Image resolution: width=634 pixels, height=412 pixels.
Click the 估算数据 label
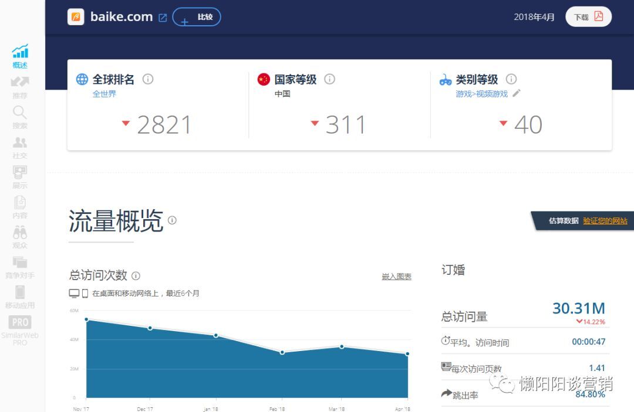(x=564, y=221)
